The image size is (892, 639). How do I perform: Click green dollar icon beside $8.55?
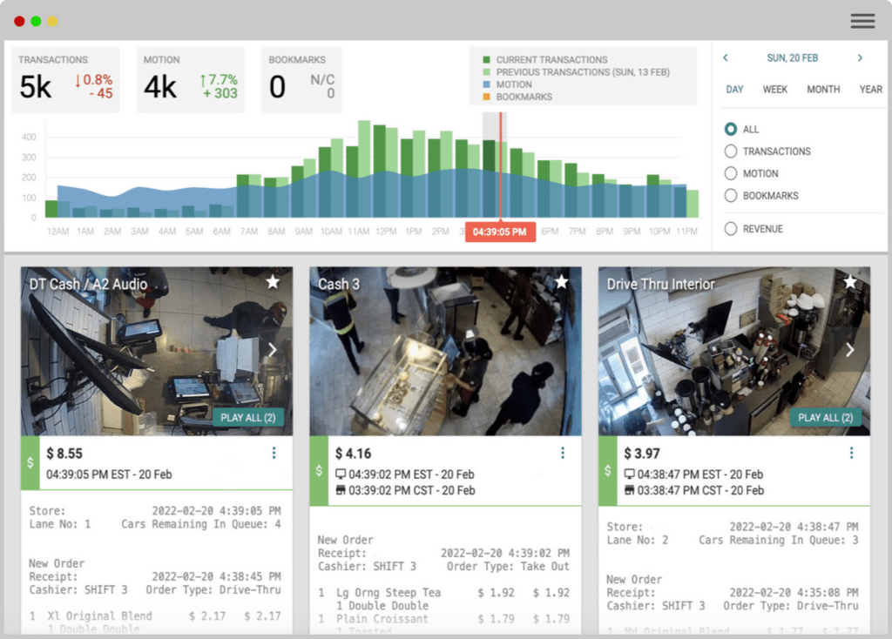point(30,463)
